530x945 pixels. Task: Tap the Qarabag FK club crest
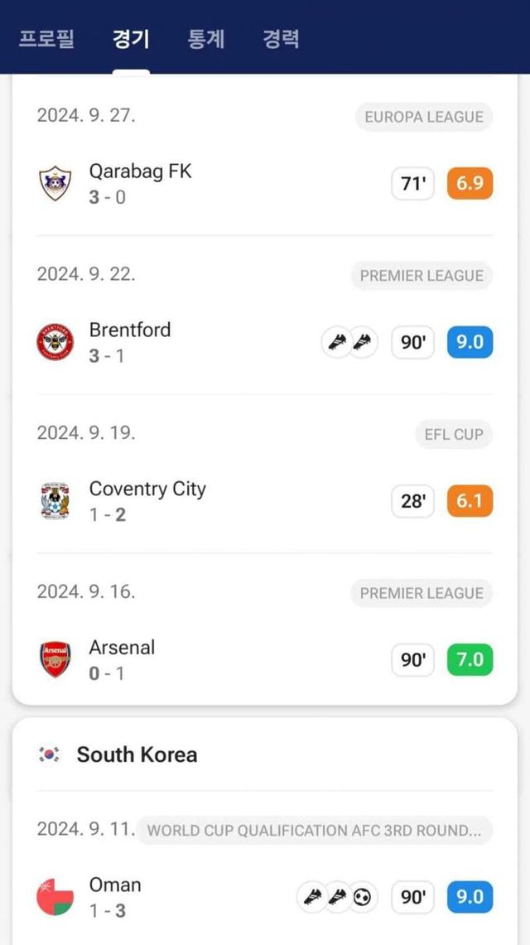55,184
